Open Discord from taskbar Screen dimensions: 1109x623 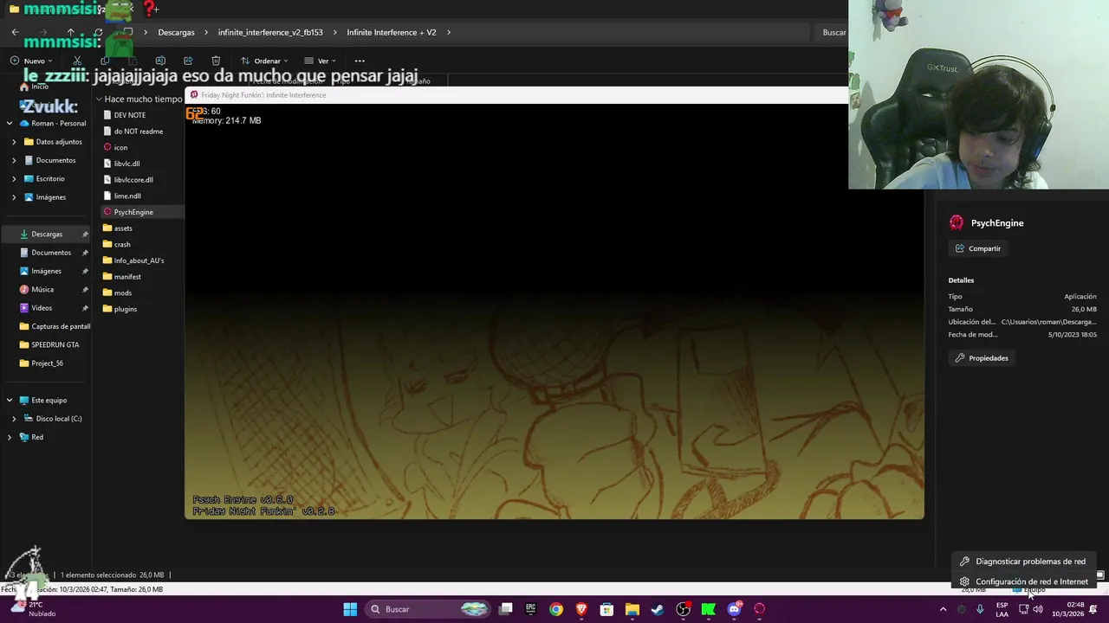tap(735, 609)
